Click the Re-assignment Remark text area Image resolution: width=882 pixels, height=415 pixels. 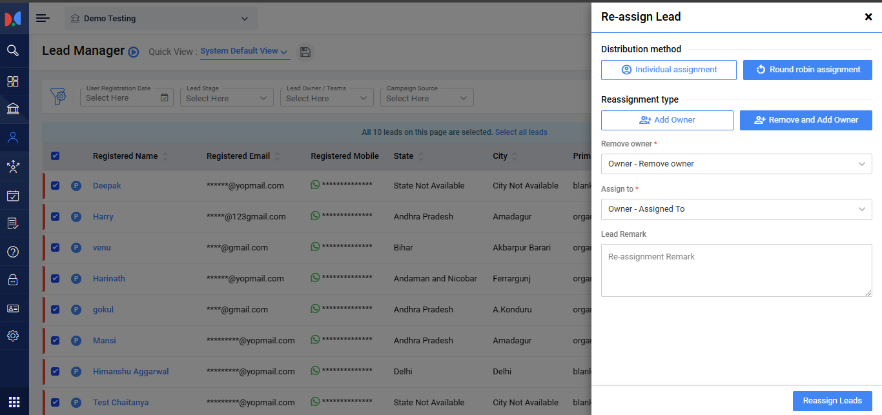tap(736, 270)
